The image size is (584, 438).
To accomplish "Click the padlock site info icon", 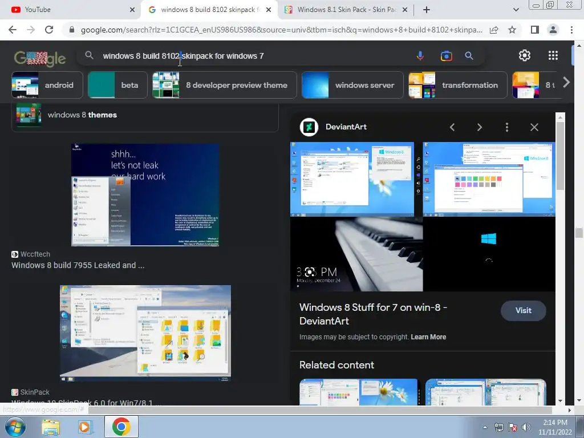I will [72, 30].
